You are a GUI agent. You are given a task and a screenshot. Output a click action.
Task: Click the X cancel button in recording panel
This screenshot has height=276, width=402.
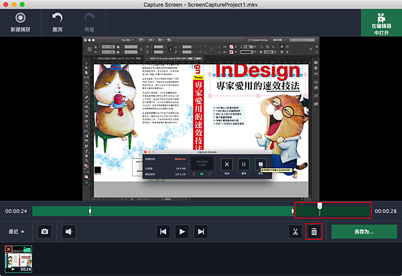pyautogui.click(x=226, y=163)
